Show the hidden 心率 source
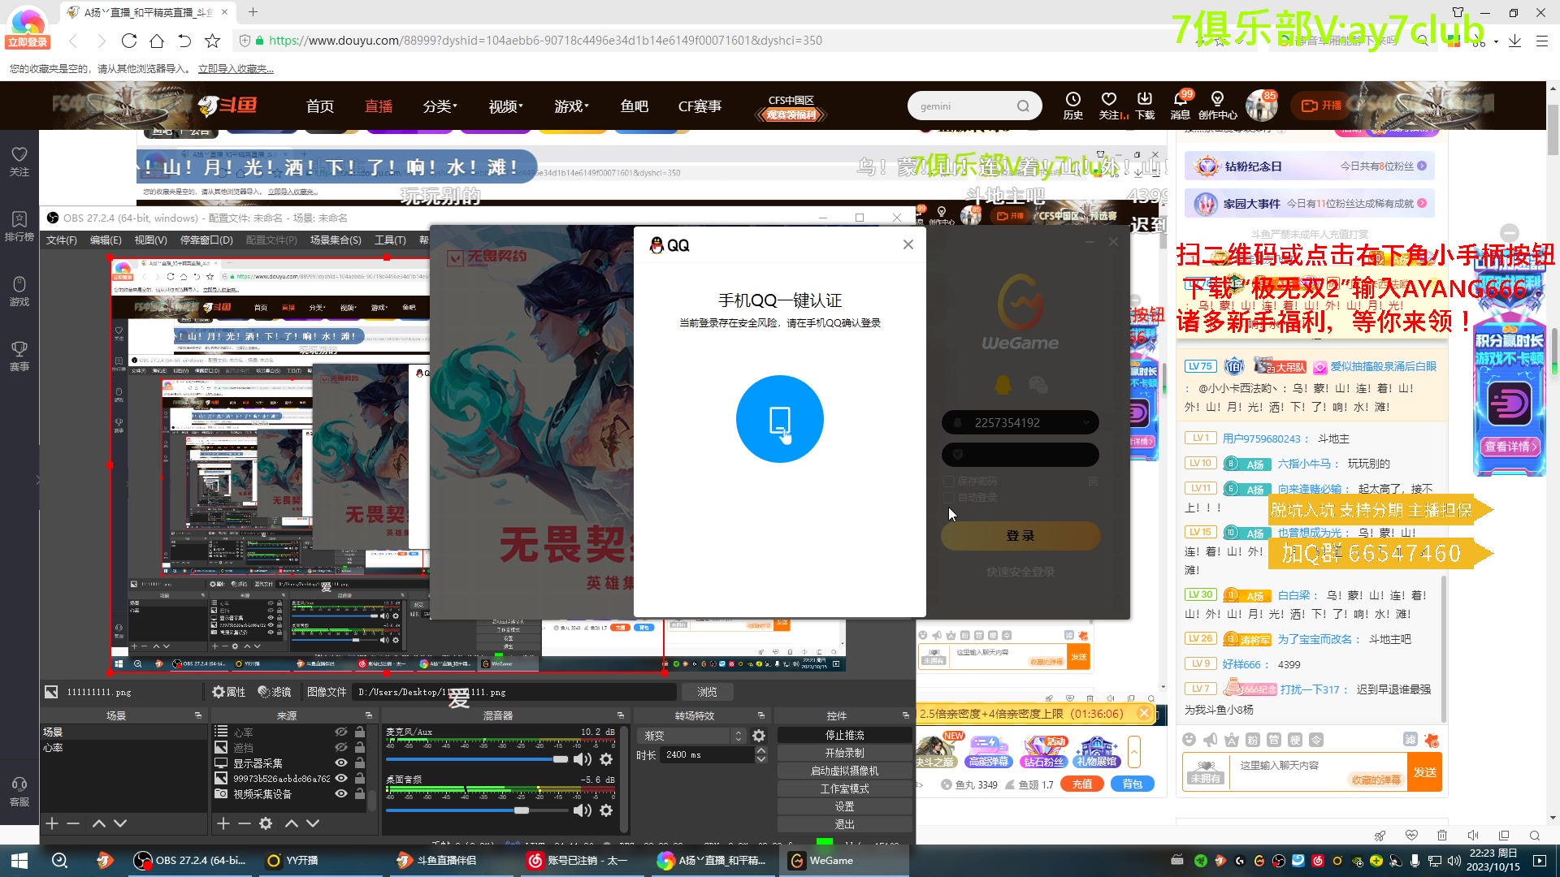The height and width of the screenshot is (877, 1560). point(341,732)
